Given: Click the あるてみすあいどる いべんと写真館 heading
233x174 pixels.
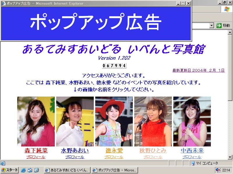Looking at the screenshot, I should (114, 49).
